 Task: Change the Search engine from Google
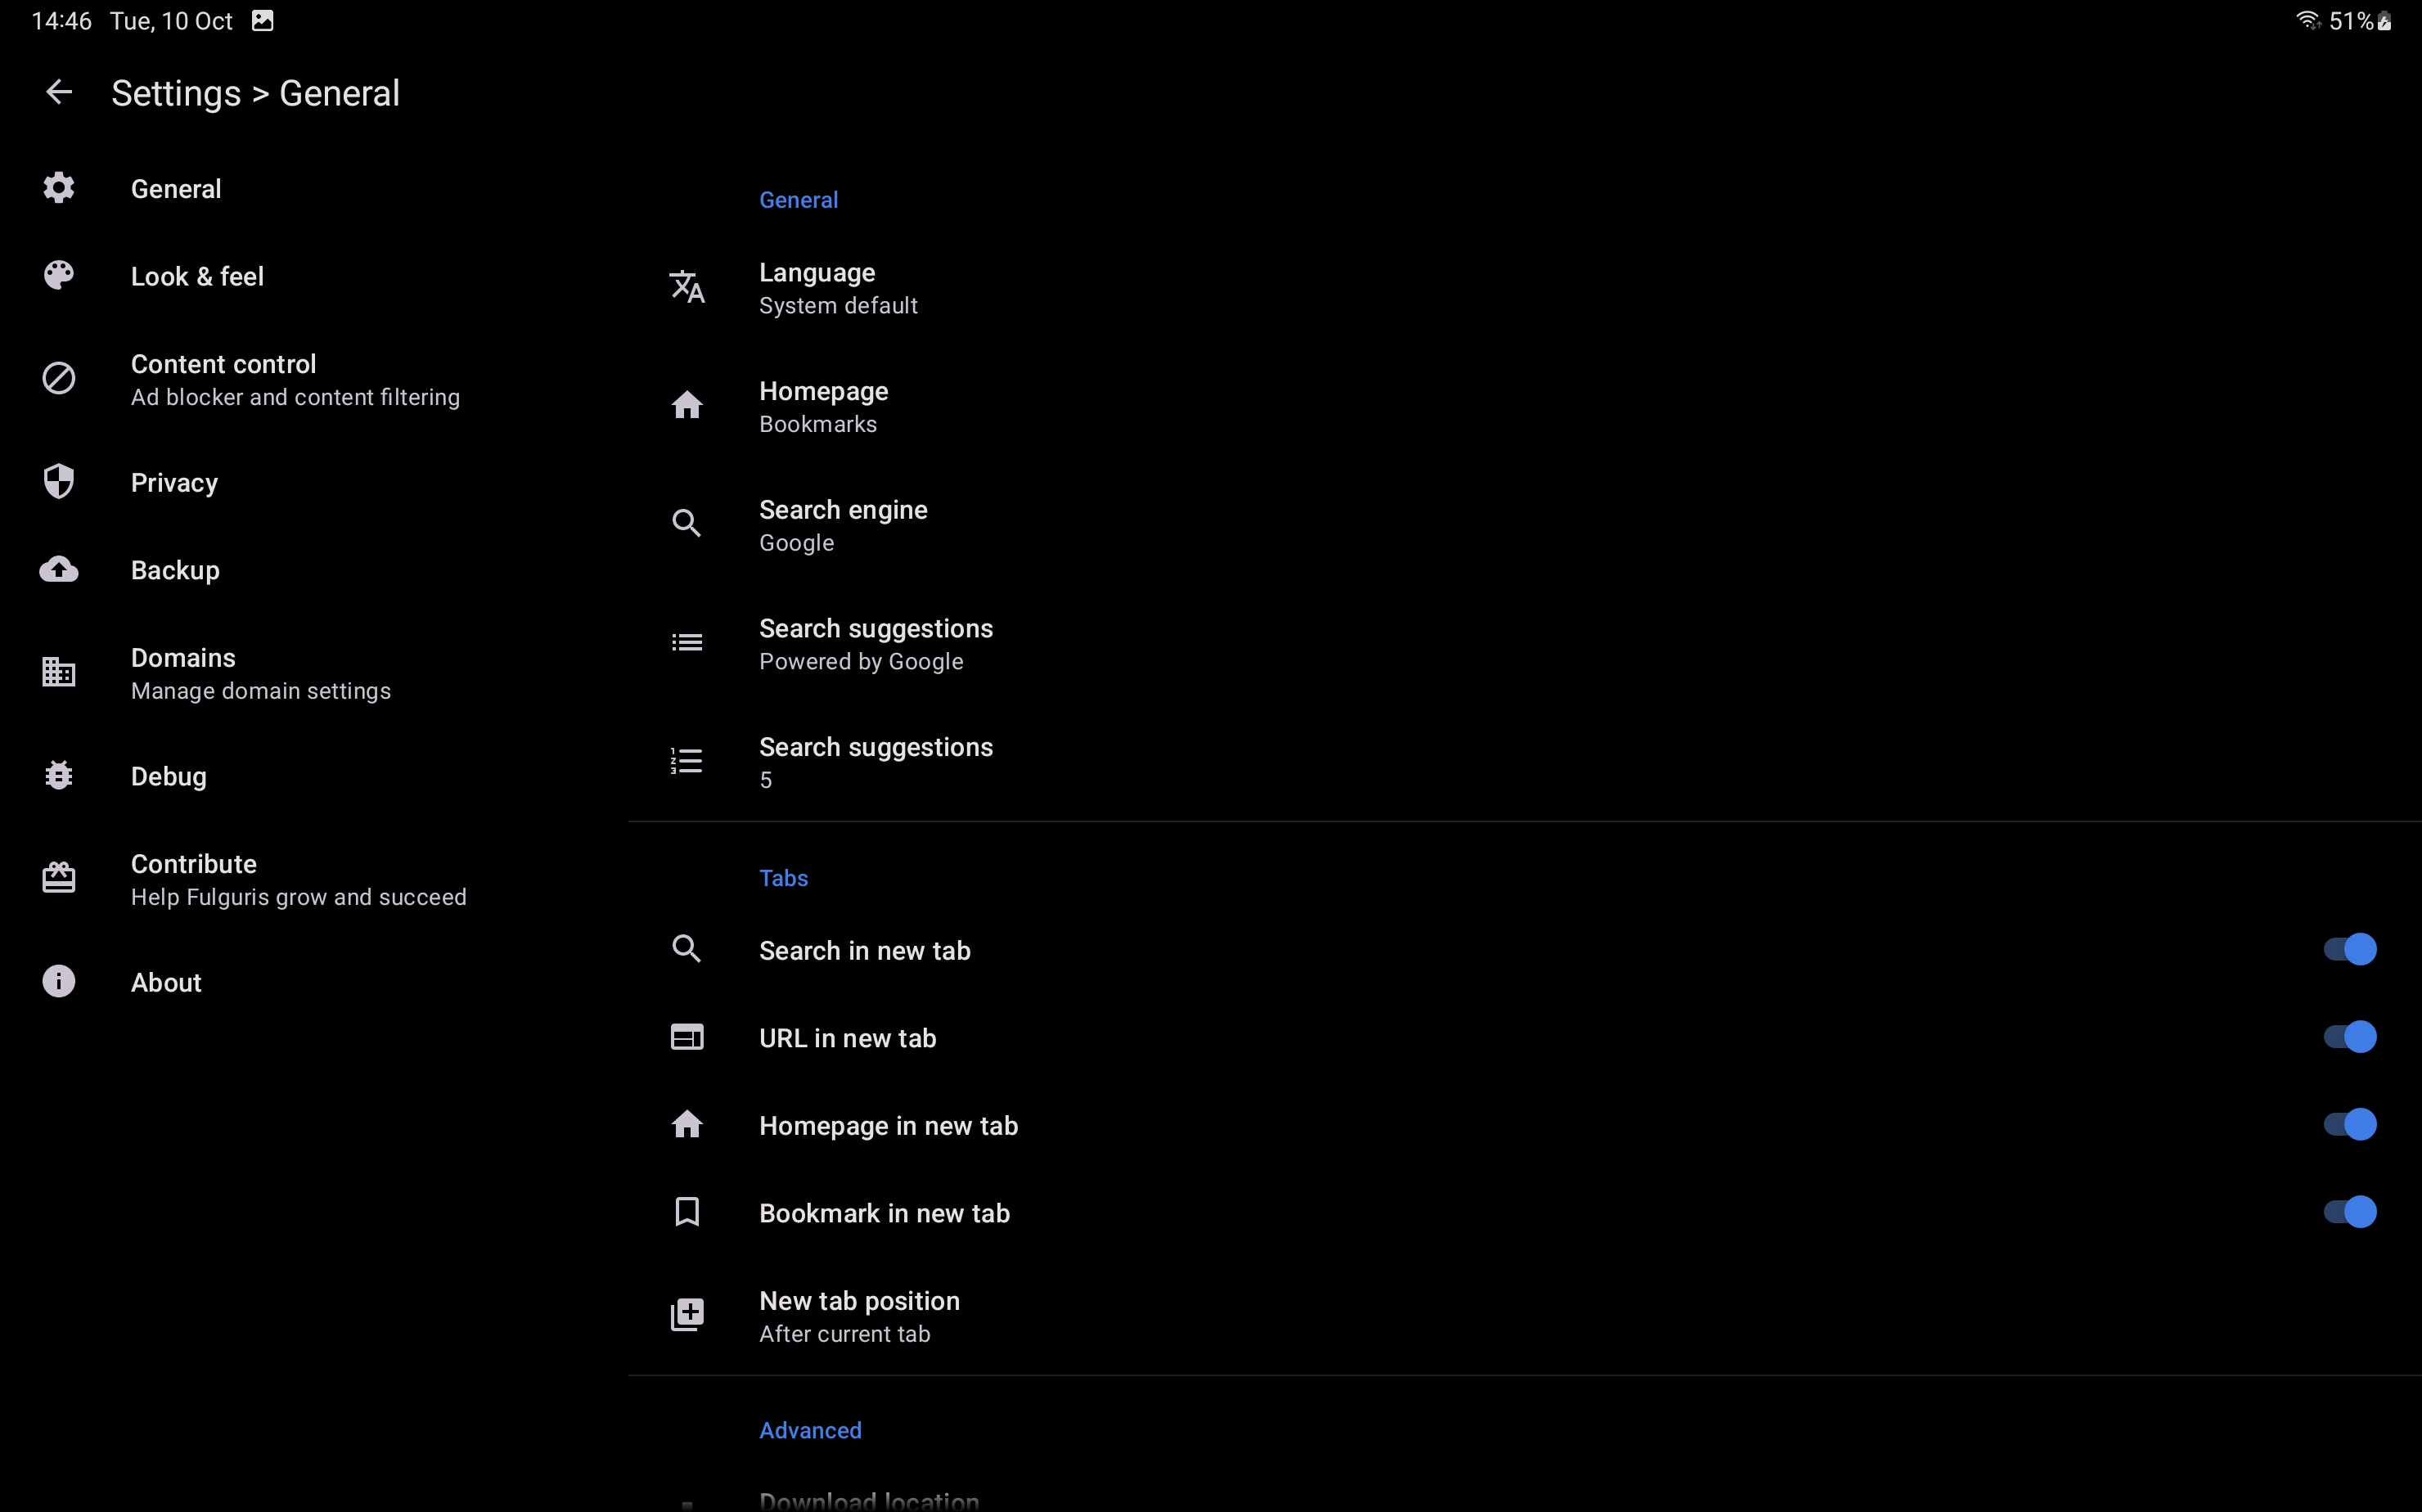[1525, 525]
